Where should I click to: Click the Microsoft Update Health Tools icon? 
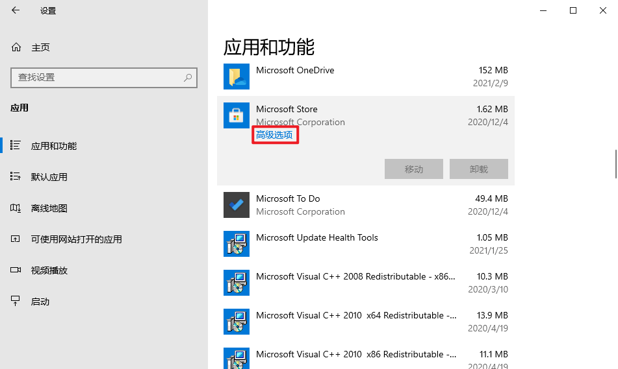click(x=237, y=243)
